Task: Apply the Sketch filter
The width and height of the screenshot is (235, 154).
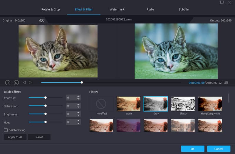Action: (183, 104)
